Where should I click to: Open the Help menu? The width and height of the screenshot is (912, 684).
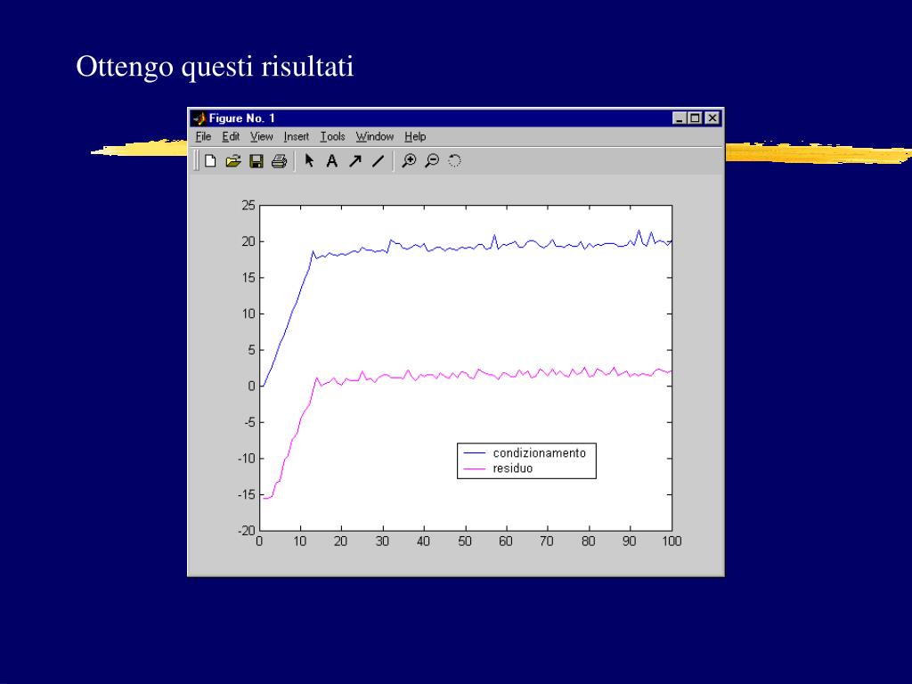(415, 136)
